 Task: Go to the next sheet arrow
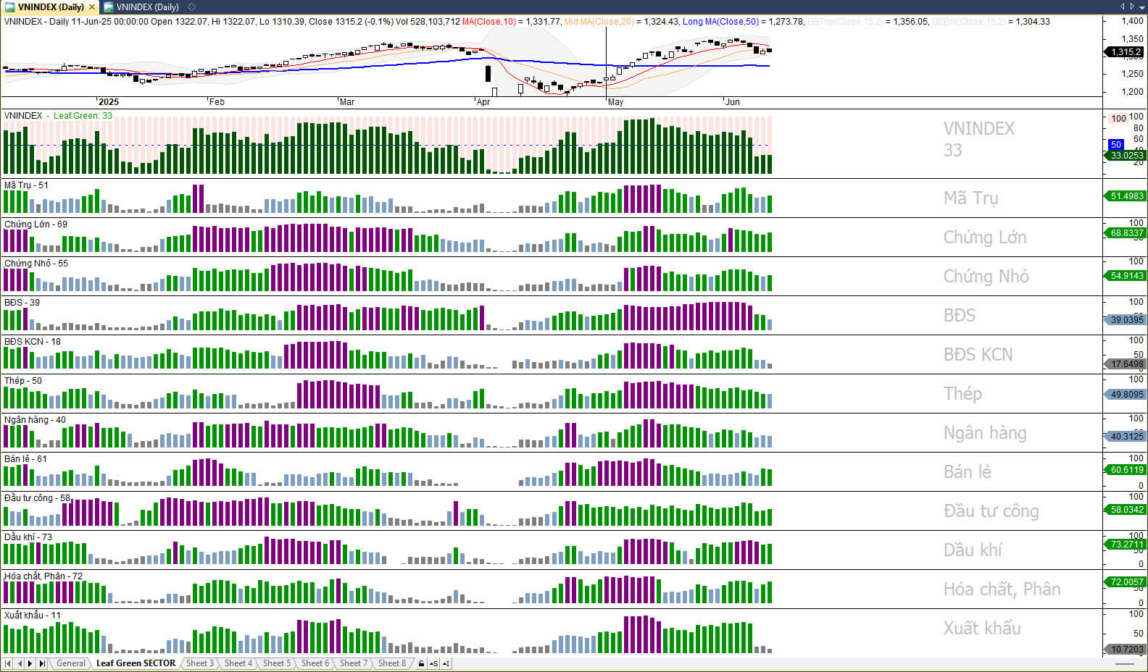click(x=30, y=663)
